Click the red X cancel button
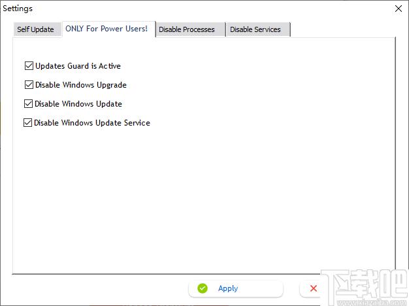The image size is (409, 306). click(x=314, y=288)
